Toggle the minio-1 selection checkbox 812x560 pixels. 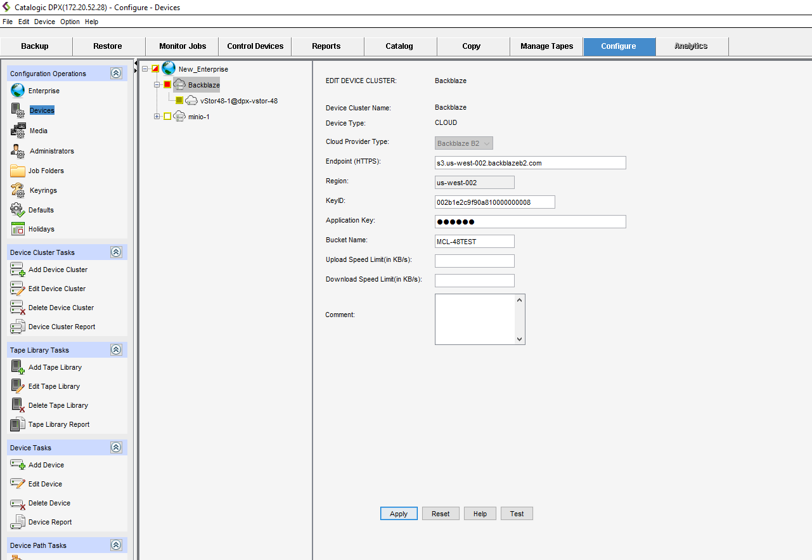[167, 116]
